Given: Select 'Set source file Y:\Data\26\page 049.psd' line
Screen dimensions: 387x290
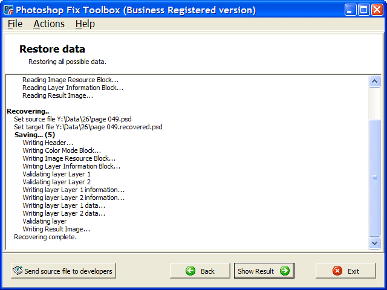Looking at the screenshot, I should [x=73, y=119].
